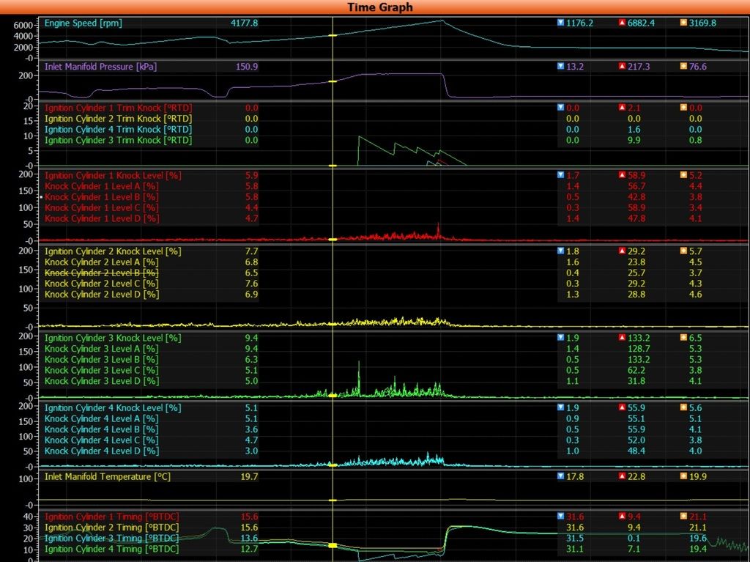Click the maximum icon in Engine Speed row
This screenshot has width=750, height=562.
pyautogui.click(x=622, y=23)
